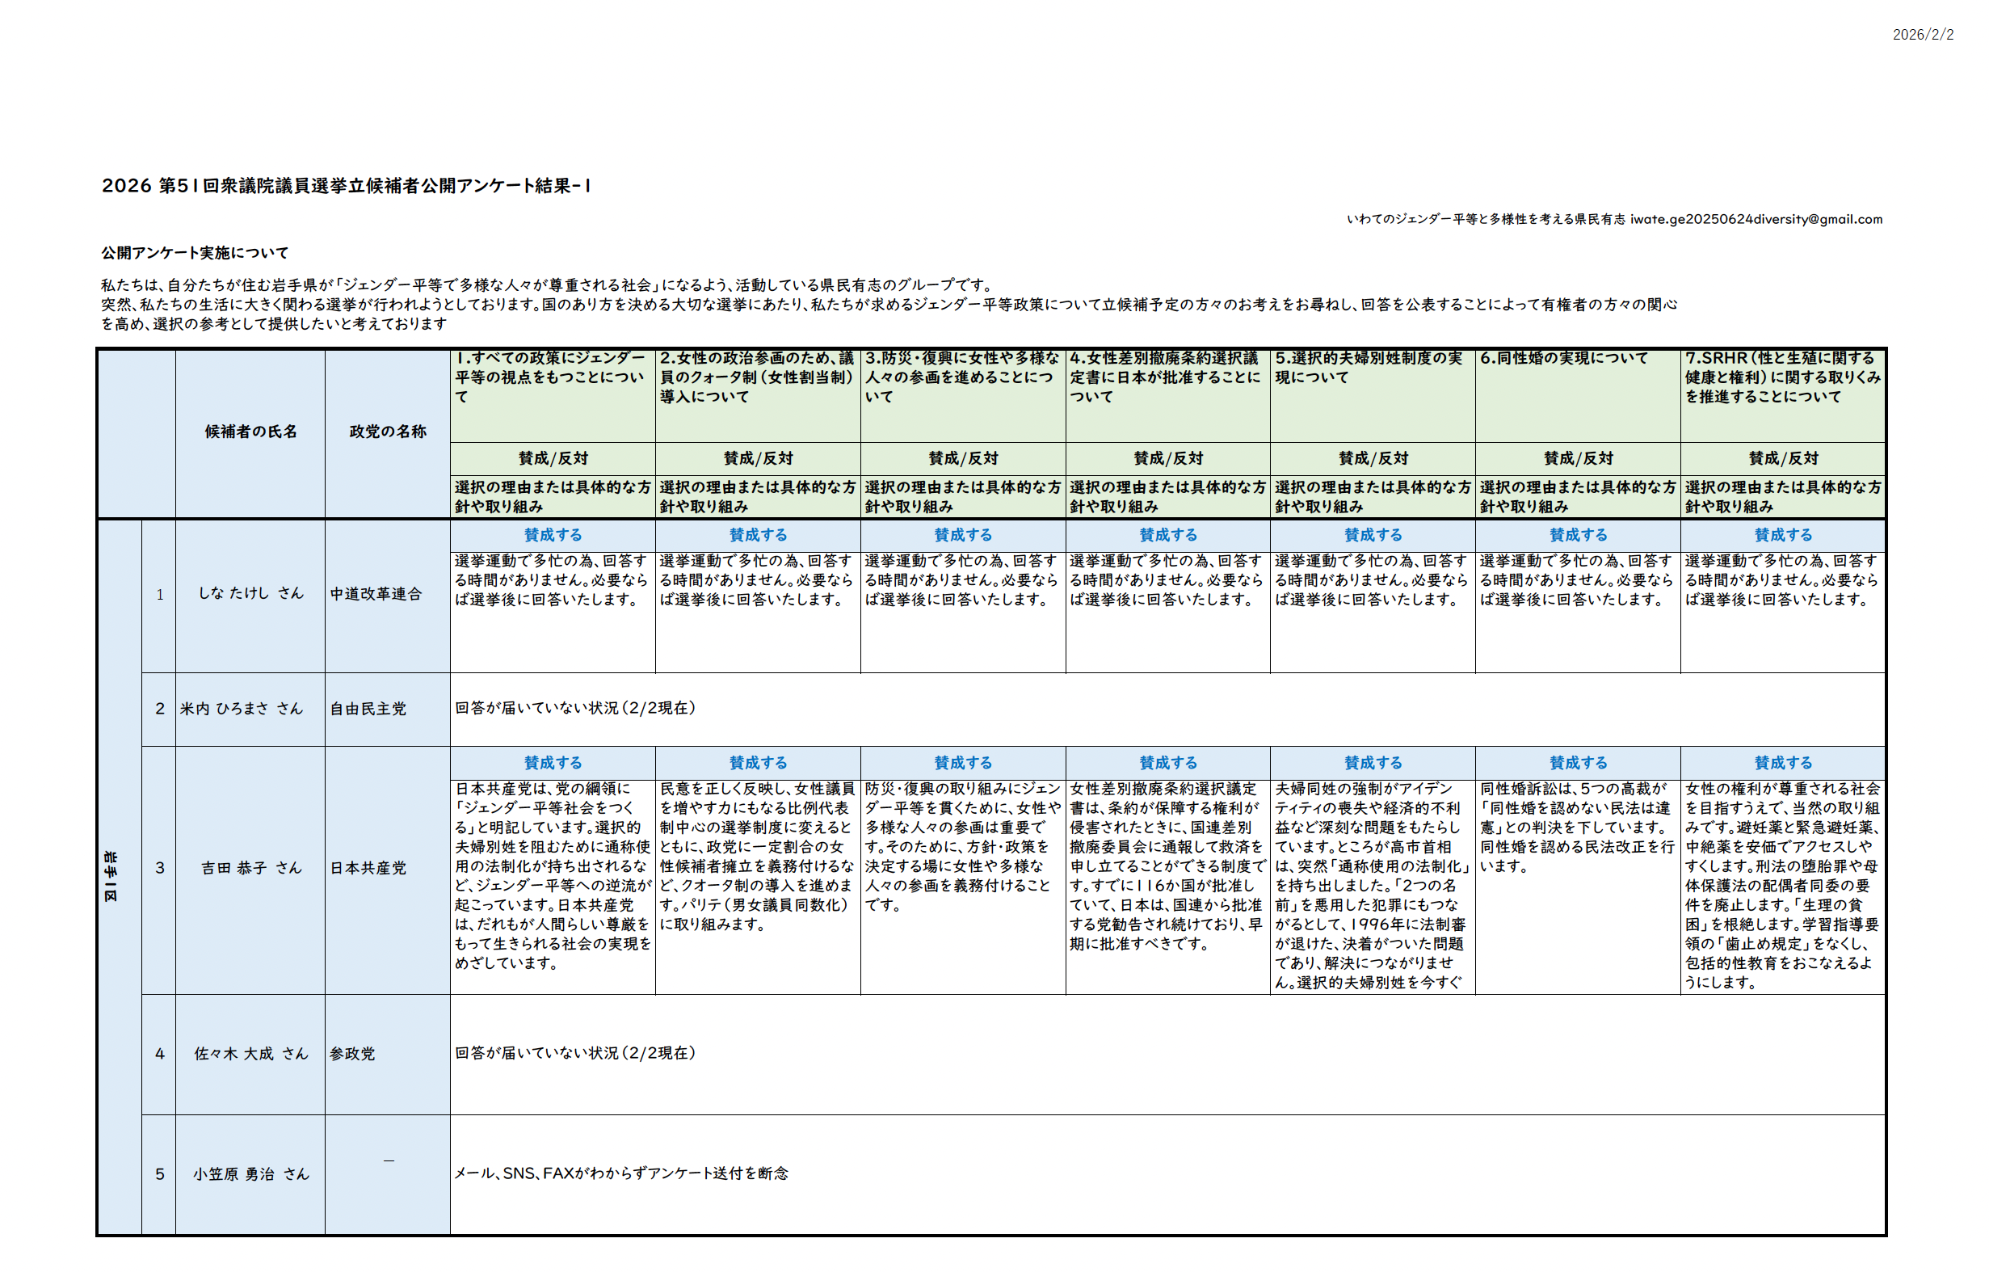Click the document title about 第51回衆議院議員選挙
The height and width of the screenshot is (1272, 1989).
tap(345, 186)
